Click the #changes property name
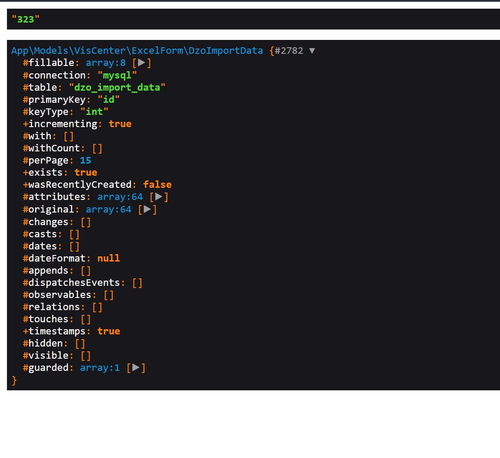The height and width of the screenshot is (458, 500). tap(46, 222)
